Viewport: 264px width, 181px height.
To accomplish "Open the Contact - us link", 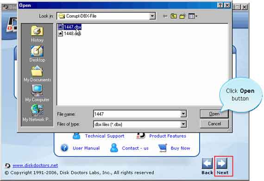I will [x=135, y=148].
